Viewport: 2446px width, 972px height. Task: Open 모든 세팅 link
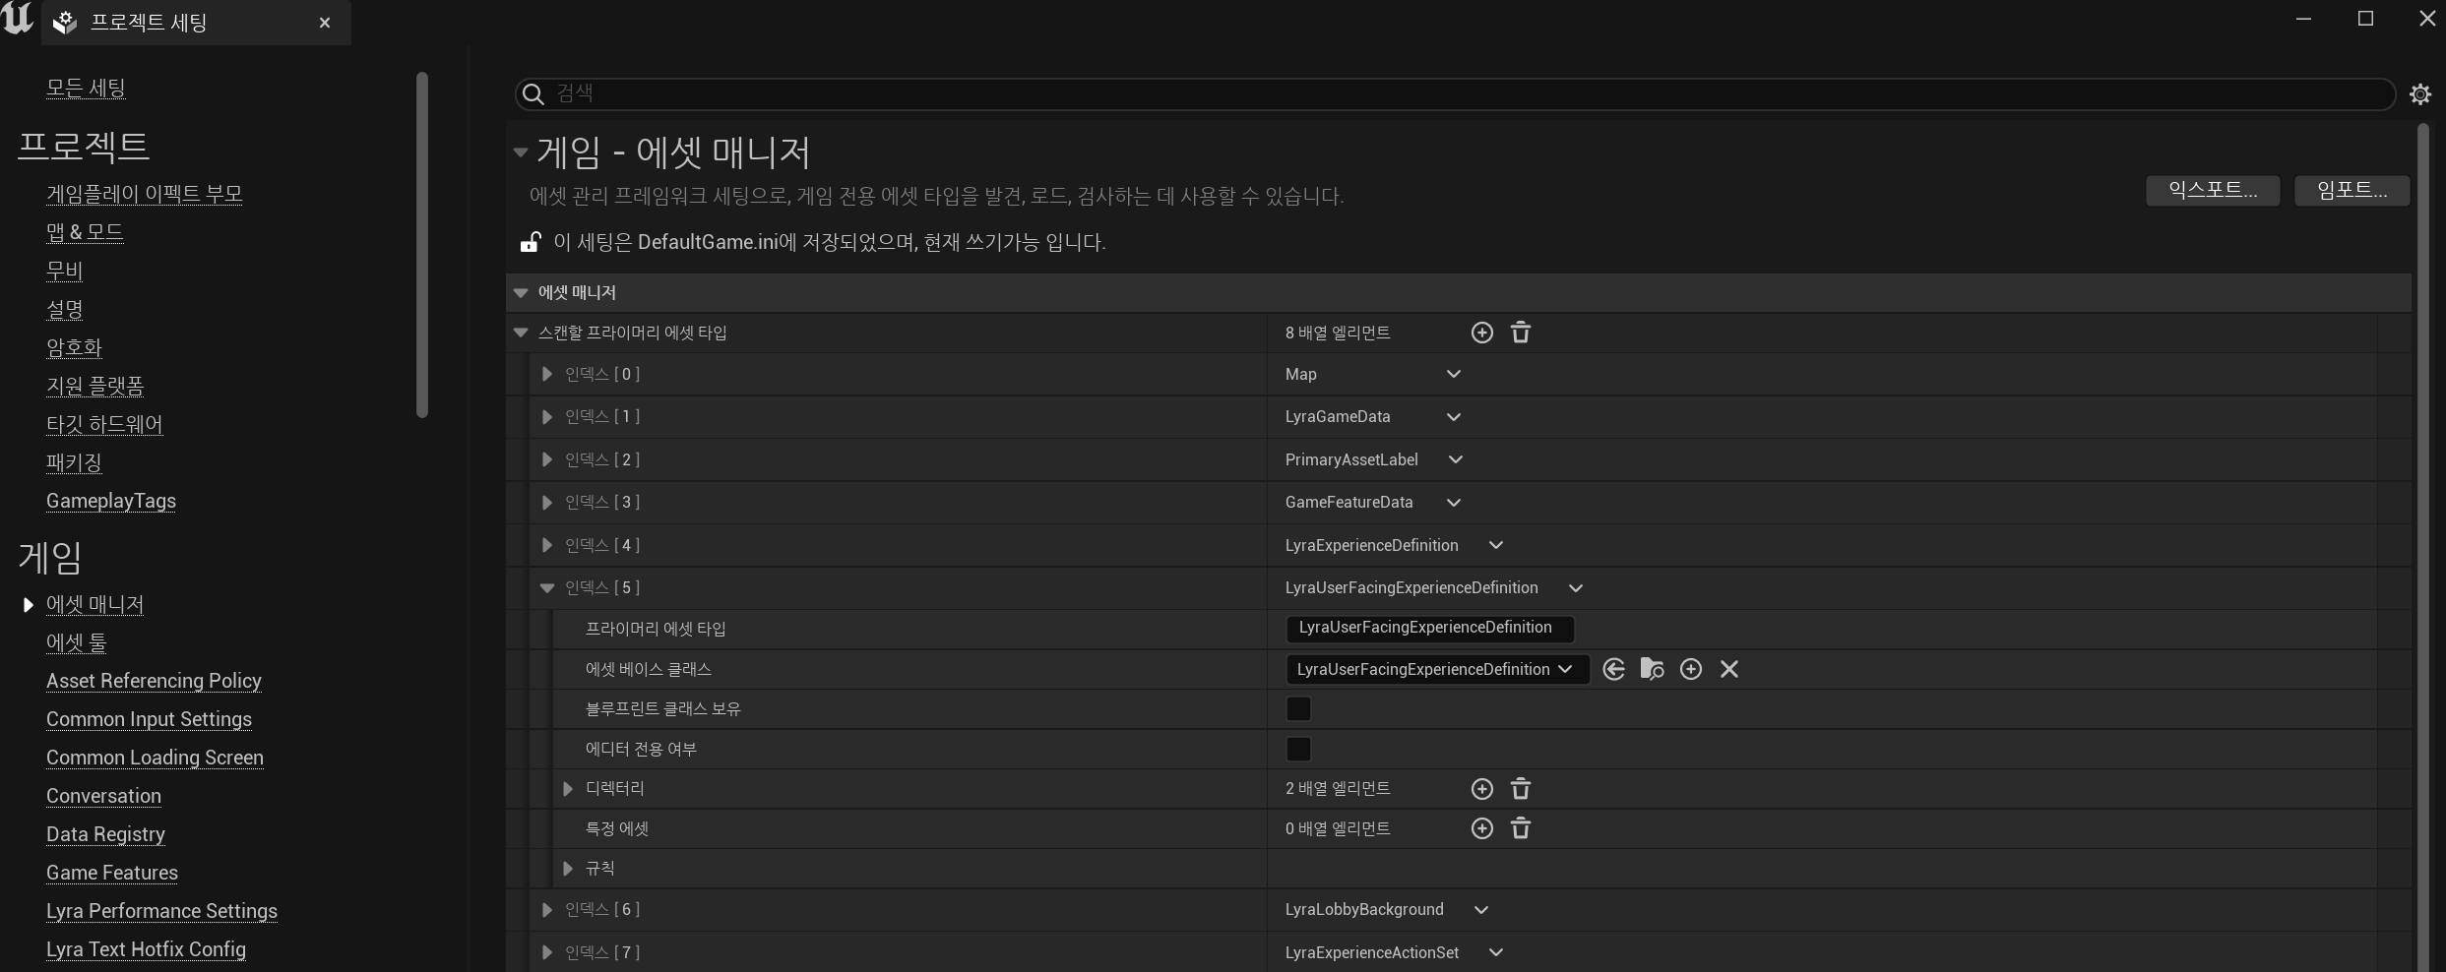click(86, 89)
